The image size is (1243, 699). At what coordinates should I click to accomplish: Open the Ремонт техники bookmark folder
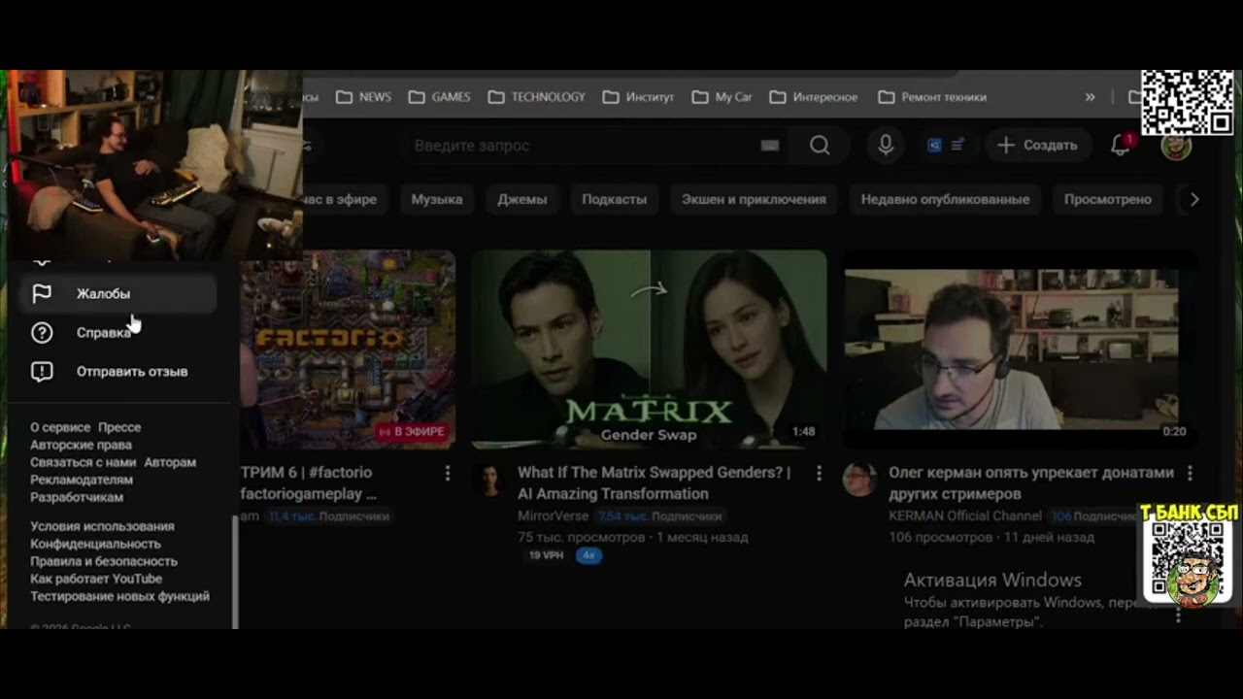(x=932, y=97)
